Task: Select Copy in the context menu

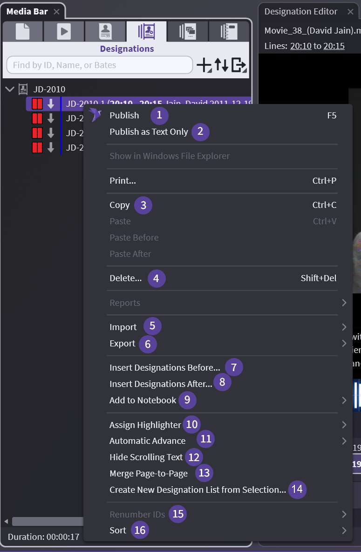Action: pos(120,205)
